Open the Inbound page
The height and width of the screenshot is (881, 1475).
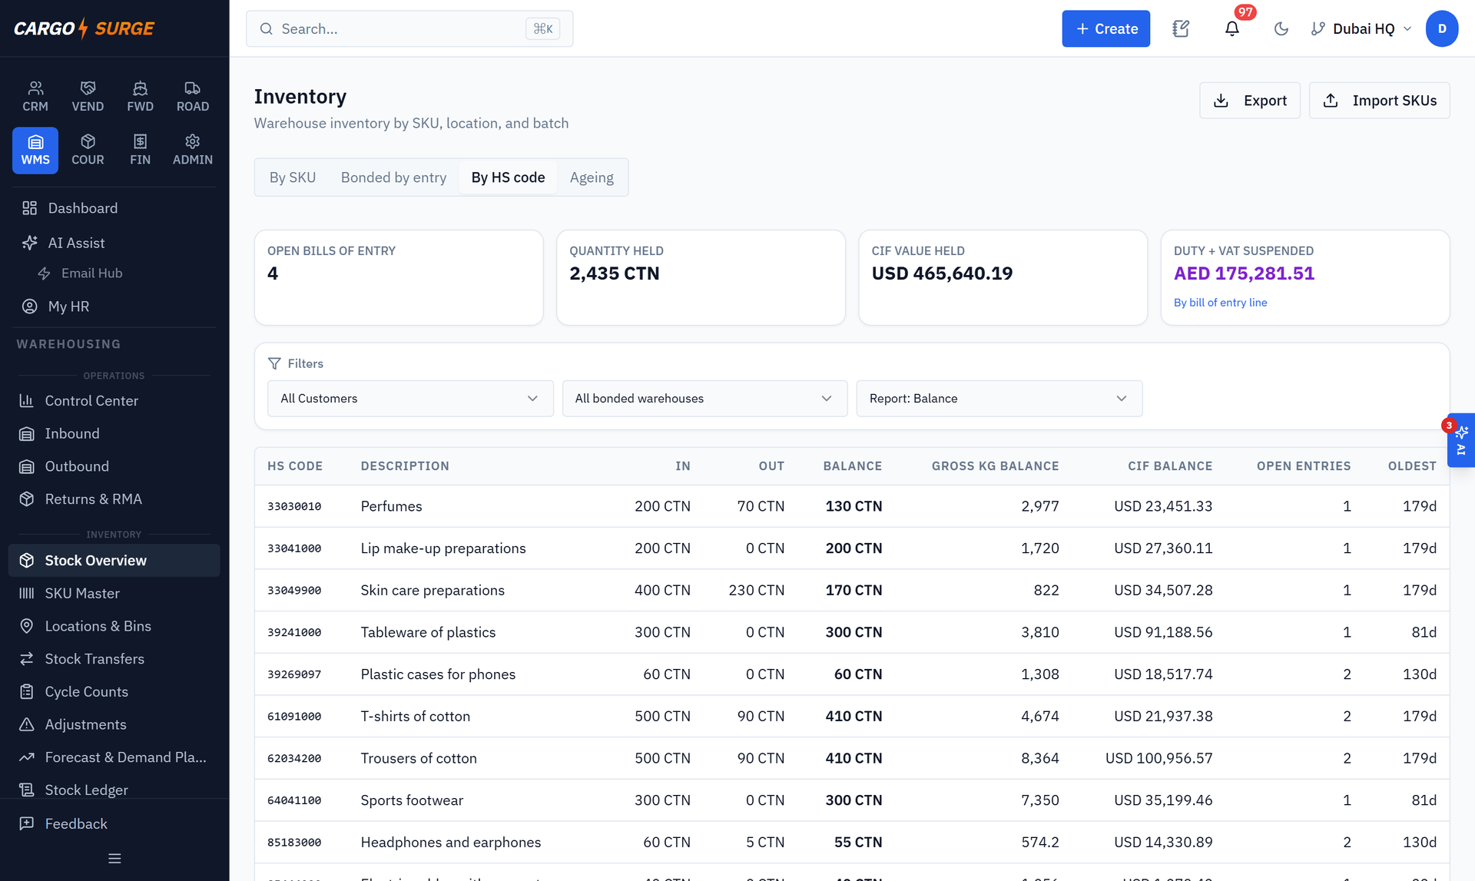tap(114, 433)
